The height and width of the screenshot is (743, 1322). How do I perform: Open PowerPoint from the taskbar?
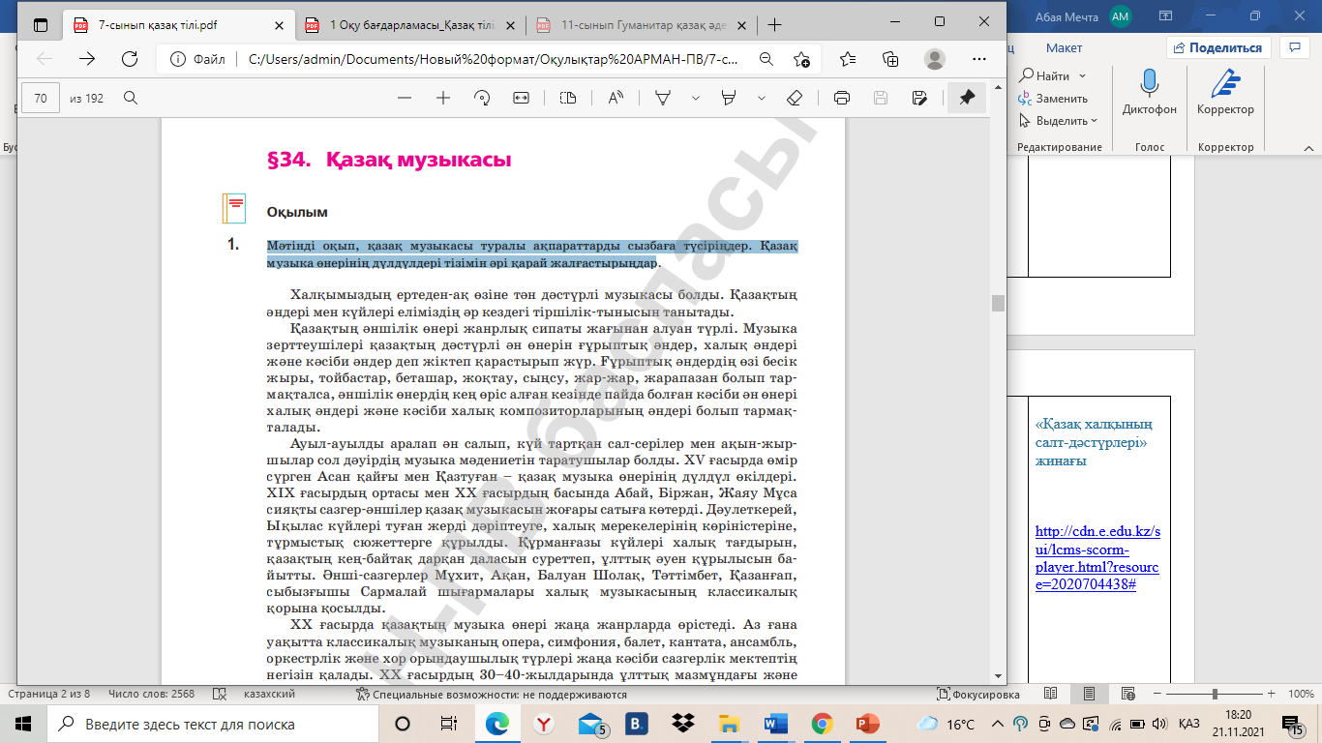(867, 724)
